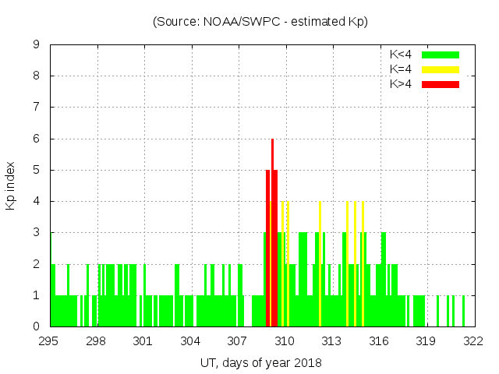Click the yellow K=4 legend swatch
This screenshot has width=499, height=374.
(441, 69)
